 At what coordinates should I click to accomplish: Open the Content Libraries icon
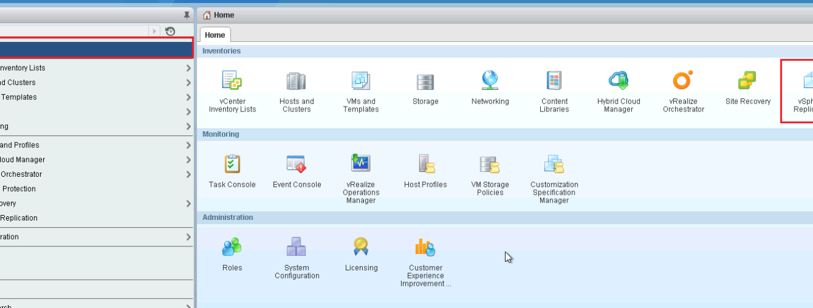coord(554,80)
